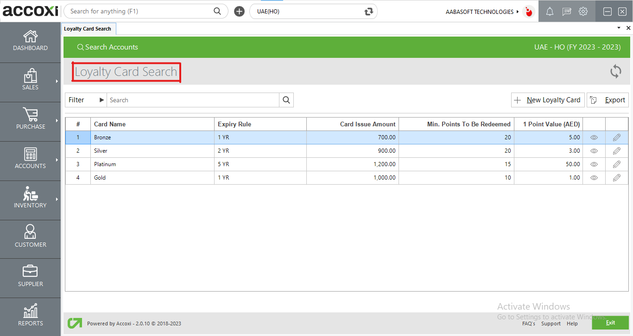The image size is (633, 336).
Task: Click into the loyalty card Search field
Action: [x=193, y=100]
